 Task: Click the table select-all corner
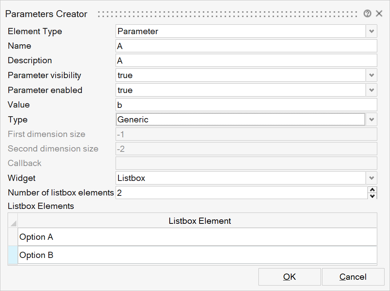click(x=13, y=221)
